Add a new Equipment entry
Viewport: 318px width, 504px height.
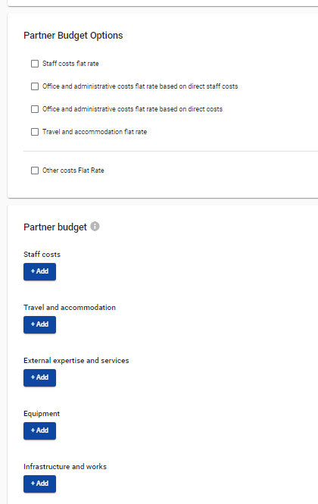[x=39, y=430]
